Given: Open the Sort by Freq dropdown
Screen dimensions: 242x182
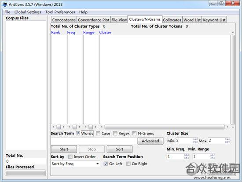Looking at the screenshot, I should pos(75,163).
